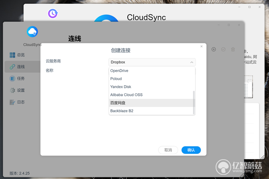This screenshot has width=269, height=179.
Task: Click the 云服务商 field label
Action: [53, 61]
